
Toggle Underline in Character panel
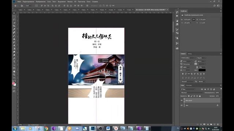[x=201, y=74]
